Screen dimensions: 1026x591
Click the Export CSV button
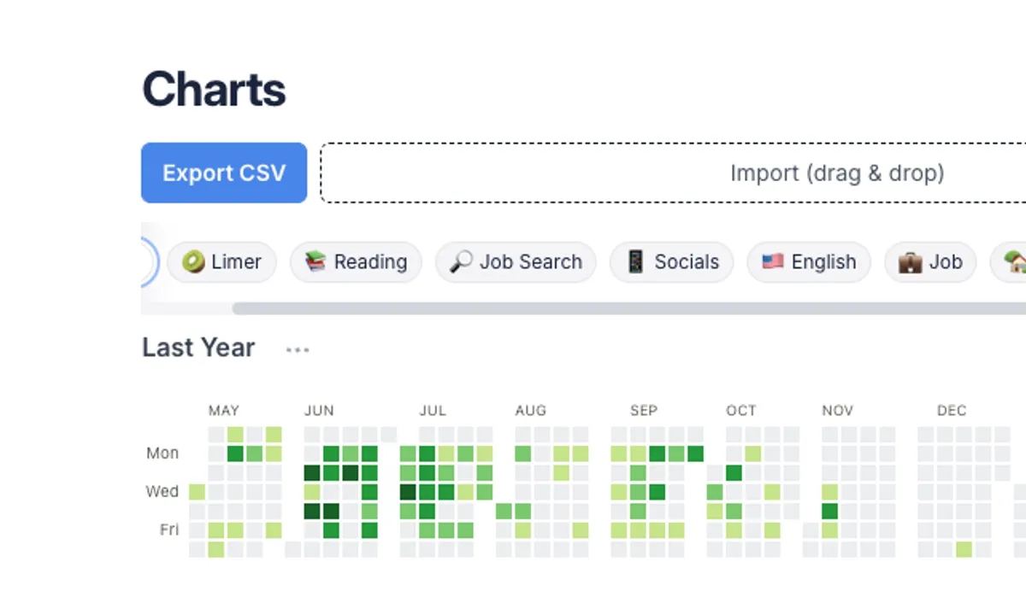(x=224, y=173)
